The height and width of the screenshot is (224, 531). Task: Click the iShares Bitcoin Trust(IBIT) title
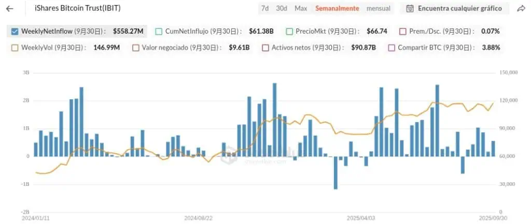(78, 9)
